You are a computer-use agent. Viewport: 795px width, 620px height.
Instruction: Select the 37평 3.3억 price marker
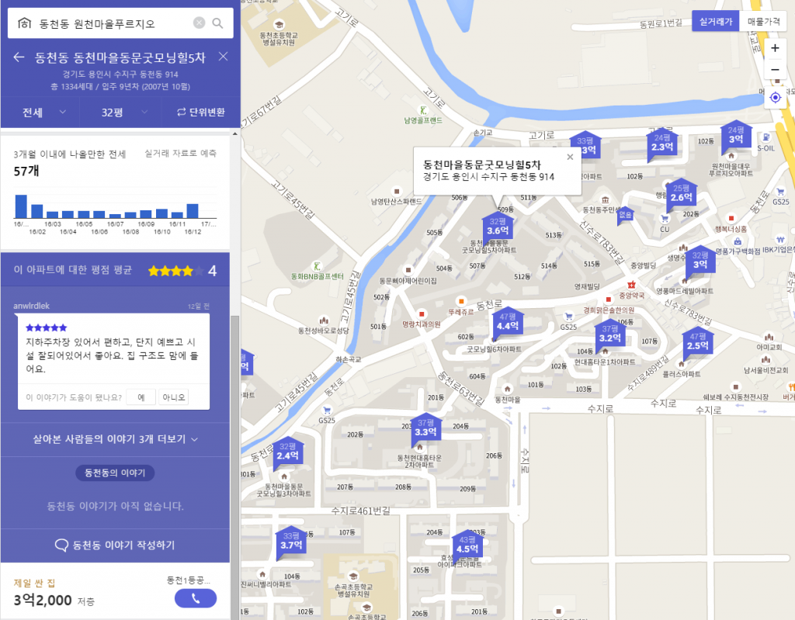click(425, 428)
